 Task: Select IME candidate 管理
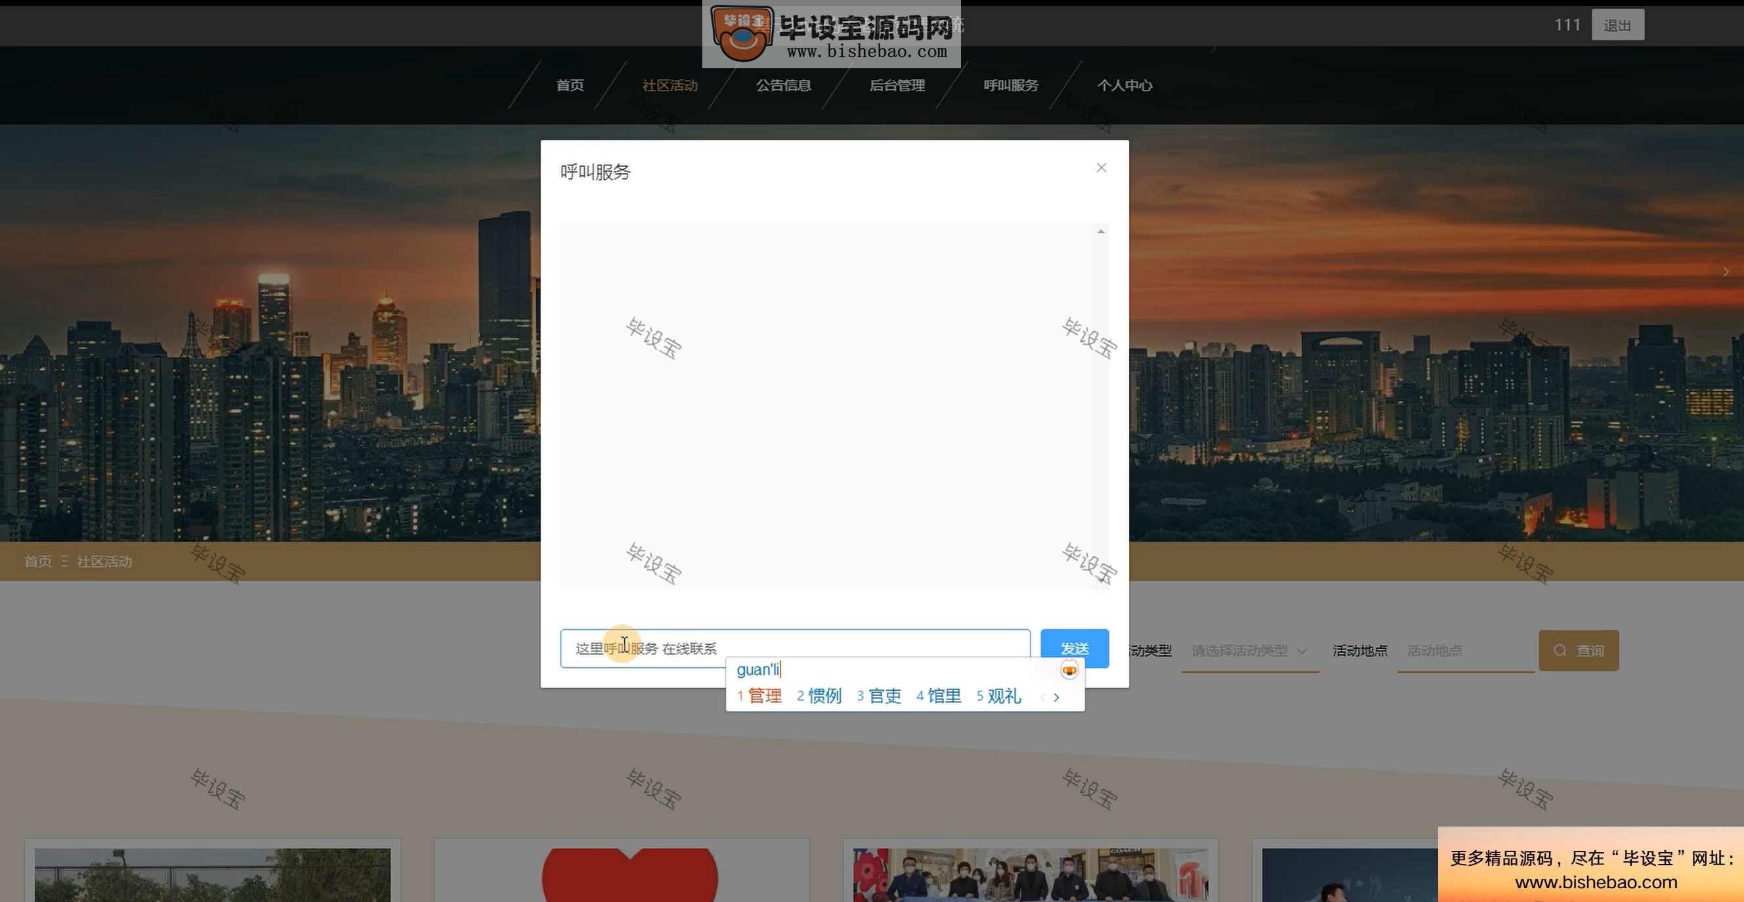pos(759,695)
